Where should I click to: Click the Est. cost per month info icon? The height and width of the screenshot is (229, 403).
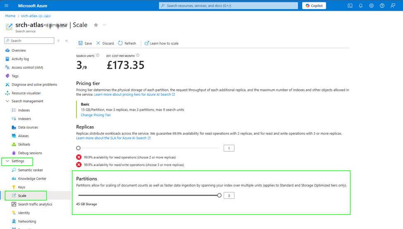click(138, 55)
